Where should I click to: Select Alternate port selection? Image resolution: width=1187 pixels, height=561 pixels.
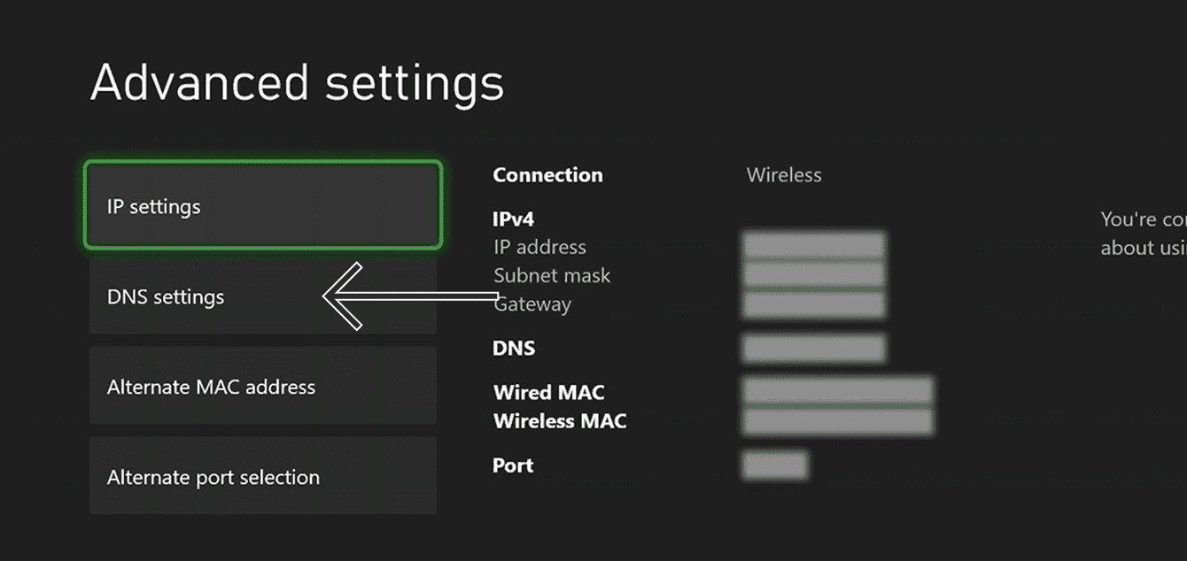click(x=262, y=476)
